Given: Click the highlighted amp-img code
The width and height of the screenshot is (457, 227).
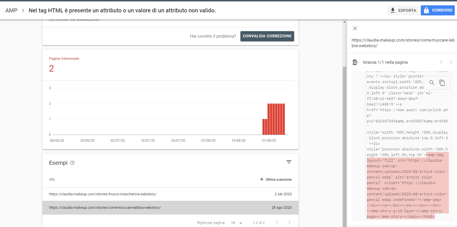Looking at the screenshot, I should 408,185.
